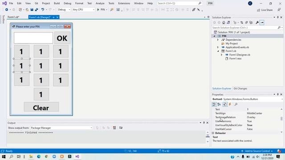Toggle the Properties view button in Properties panel
Screen dimensions: 285x160
tap(225, 104)
